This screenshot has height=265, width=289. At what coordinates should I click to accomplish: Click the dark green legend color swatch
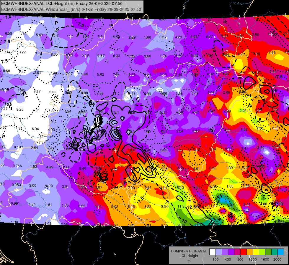pos(268,252)
